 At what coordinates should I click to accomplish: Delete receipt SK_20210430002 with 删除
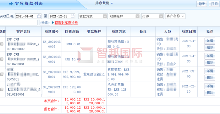(x=210, y=47)
